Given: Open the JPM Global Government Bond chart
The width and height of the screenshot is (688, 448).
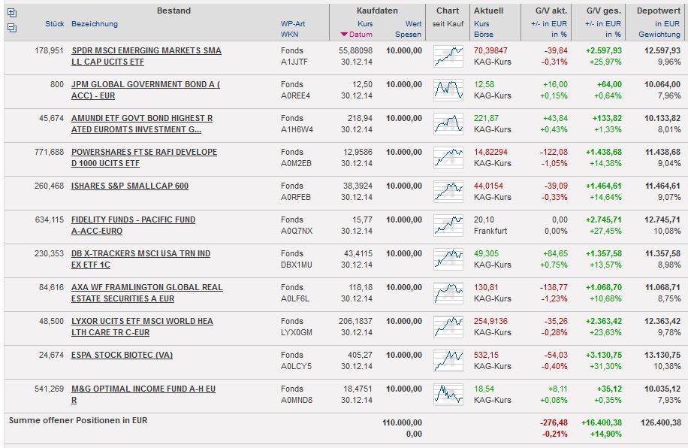Looking at the screenshot, I should click(x=448, y=90).
